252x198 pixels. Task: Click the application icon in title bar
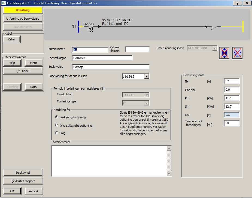pos(4,3)
